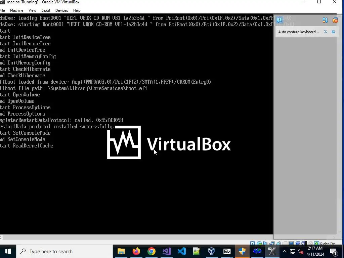Click the delete all notifications icon
The height and width of the screenshot is (258, 344).
click(335, 20)
